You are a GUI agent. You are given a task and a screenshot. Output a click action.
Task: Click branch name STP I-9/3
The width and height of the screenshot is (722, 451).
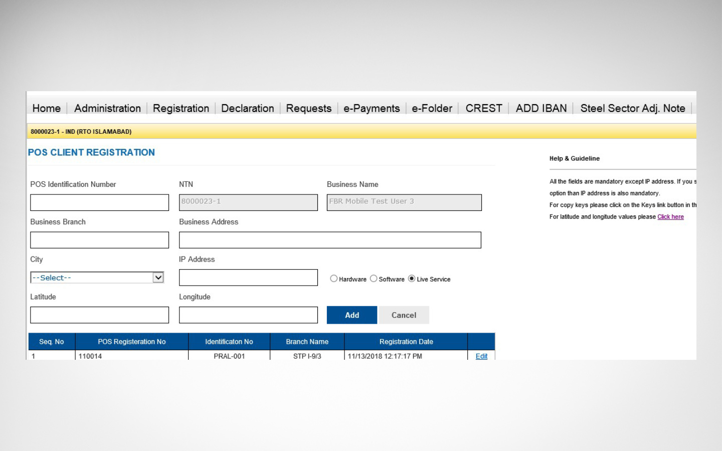(x=307, y=356)
